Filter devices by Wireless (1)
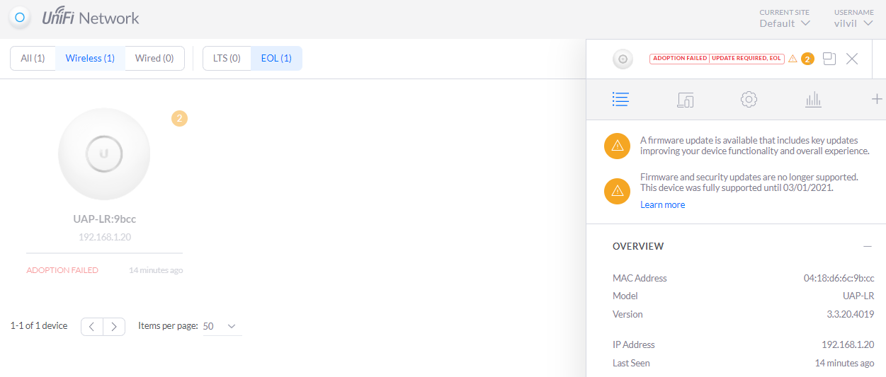 pos(90,59)
